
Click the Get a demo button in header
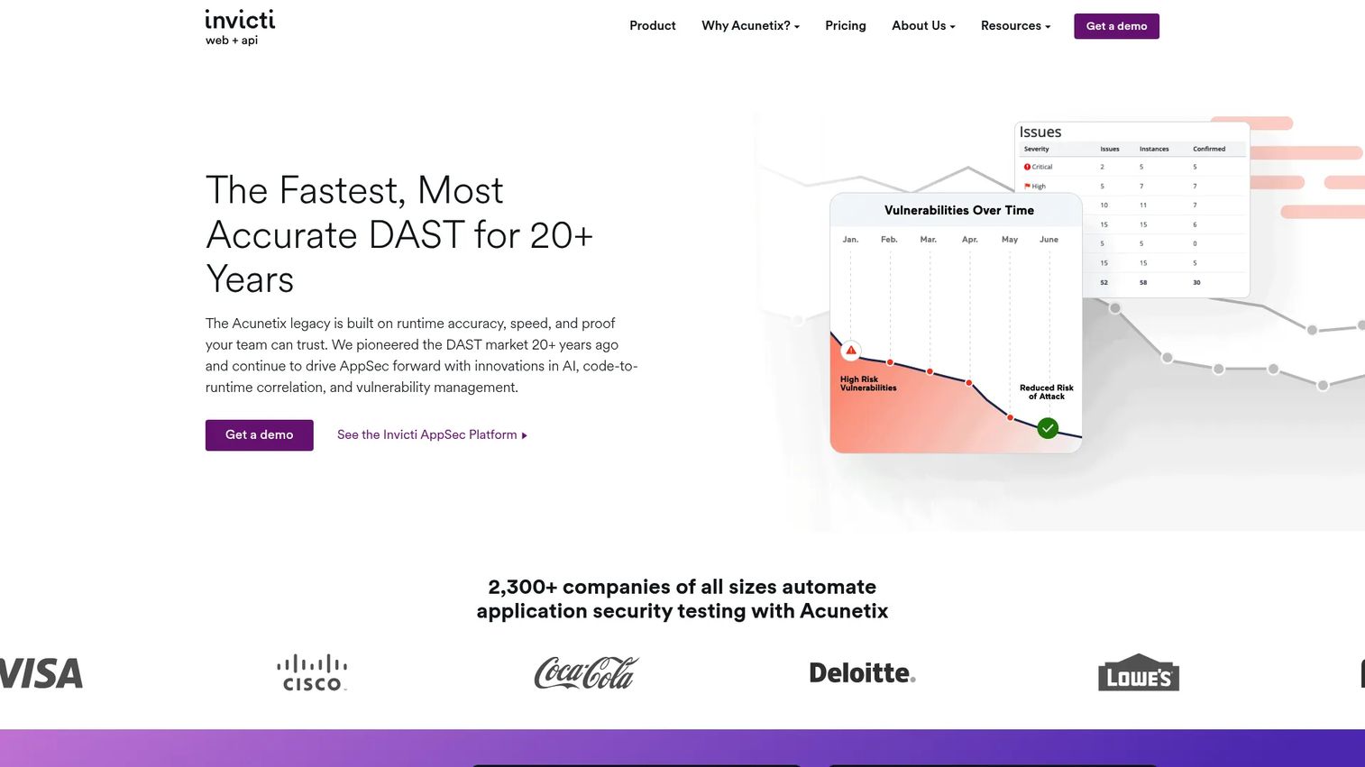[x=1116, y=26]
